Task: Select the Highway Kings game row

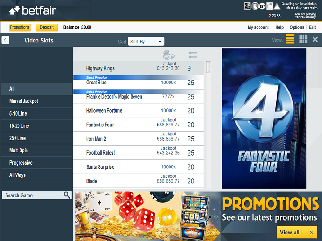Action: coord(139,68)
